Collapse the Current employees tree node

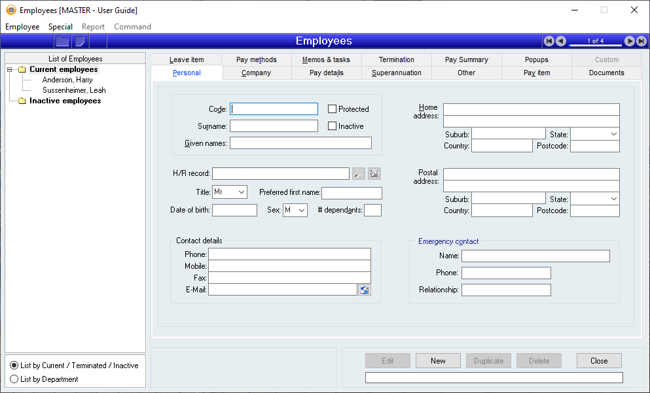10,69
